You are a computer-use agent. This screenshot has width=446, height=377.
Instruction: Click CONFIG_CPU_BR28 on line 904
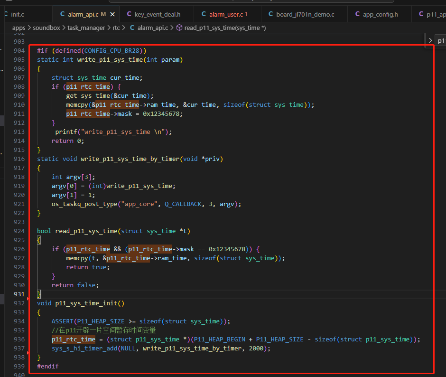(112, 51)
